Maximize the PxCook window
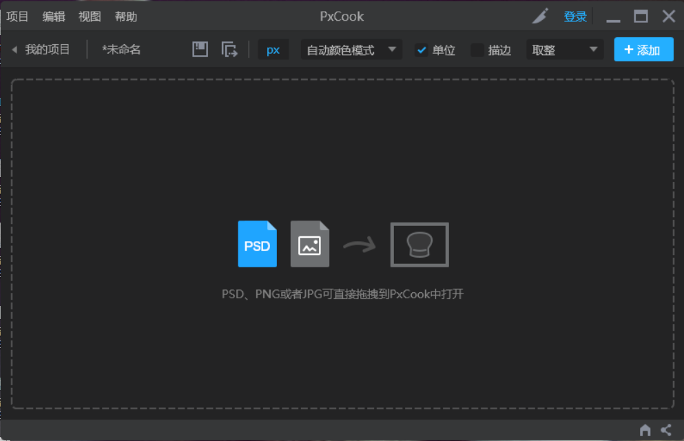 (641, 17)
